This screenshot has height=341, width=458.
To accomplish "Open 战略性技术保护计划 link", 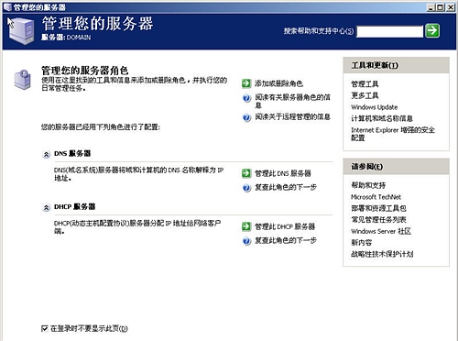I will pyautogui.click(x=382, y=254).
